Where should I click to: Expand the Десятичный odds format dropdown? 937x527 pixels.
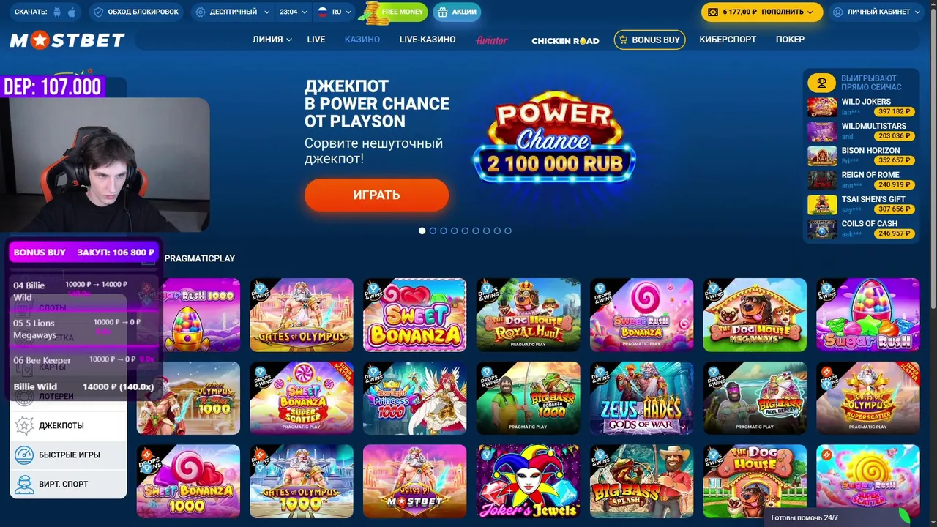pyautogui.click(x=231, y=12)
